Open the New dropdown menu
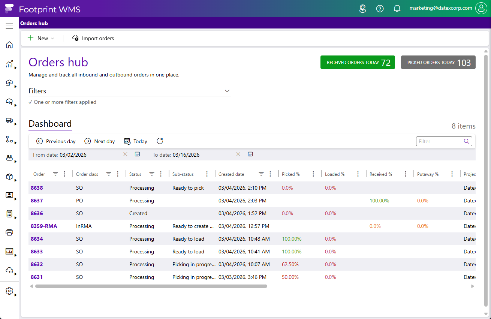The image size is (491, 319). tap(41, 38)
